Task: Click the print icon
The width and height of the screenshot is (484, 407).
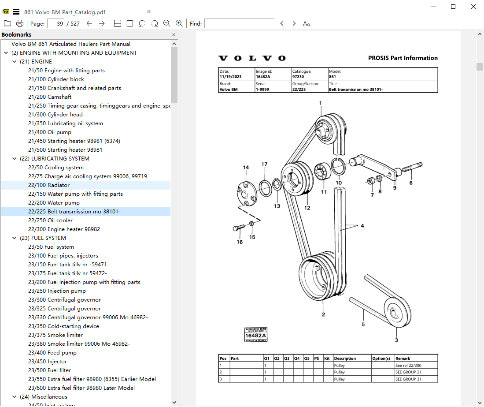Action: (20, 23)
